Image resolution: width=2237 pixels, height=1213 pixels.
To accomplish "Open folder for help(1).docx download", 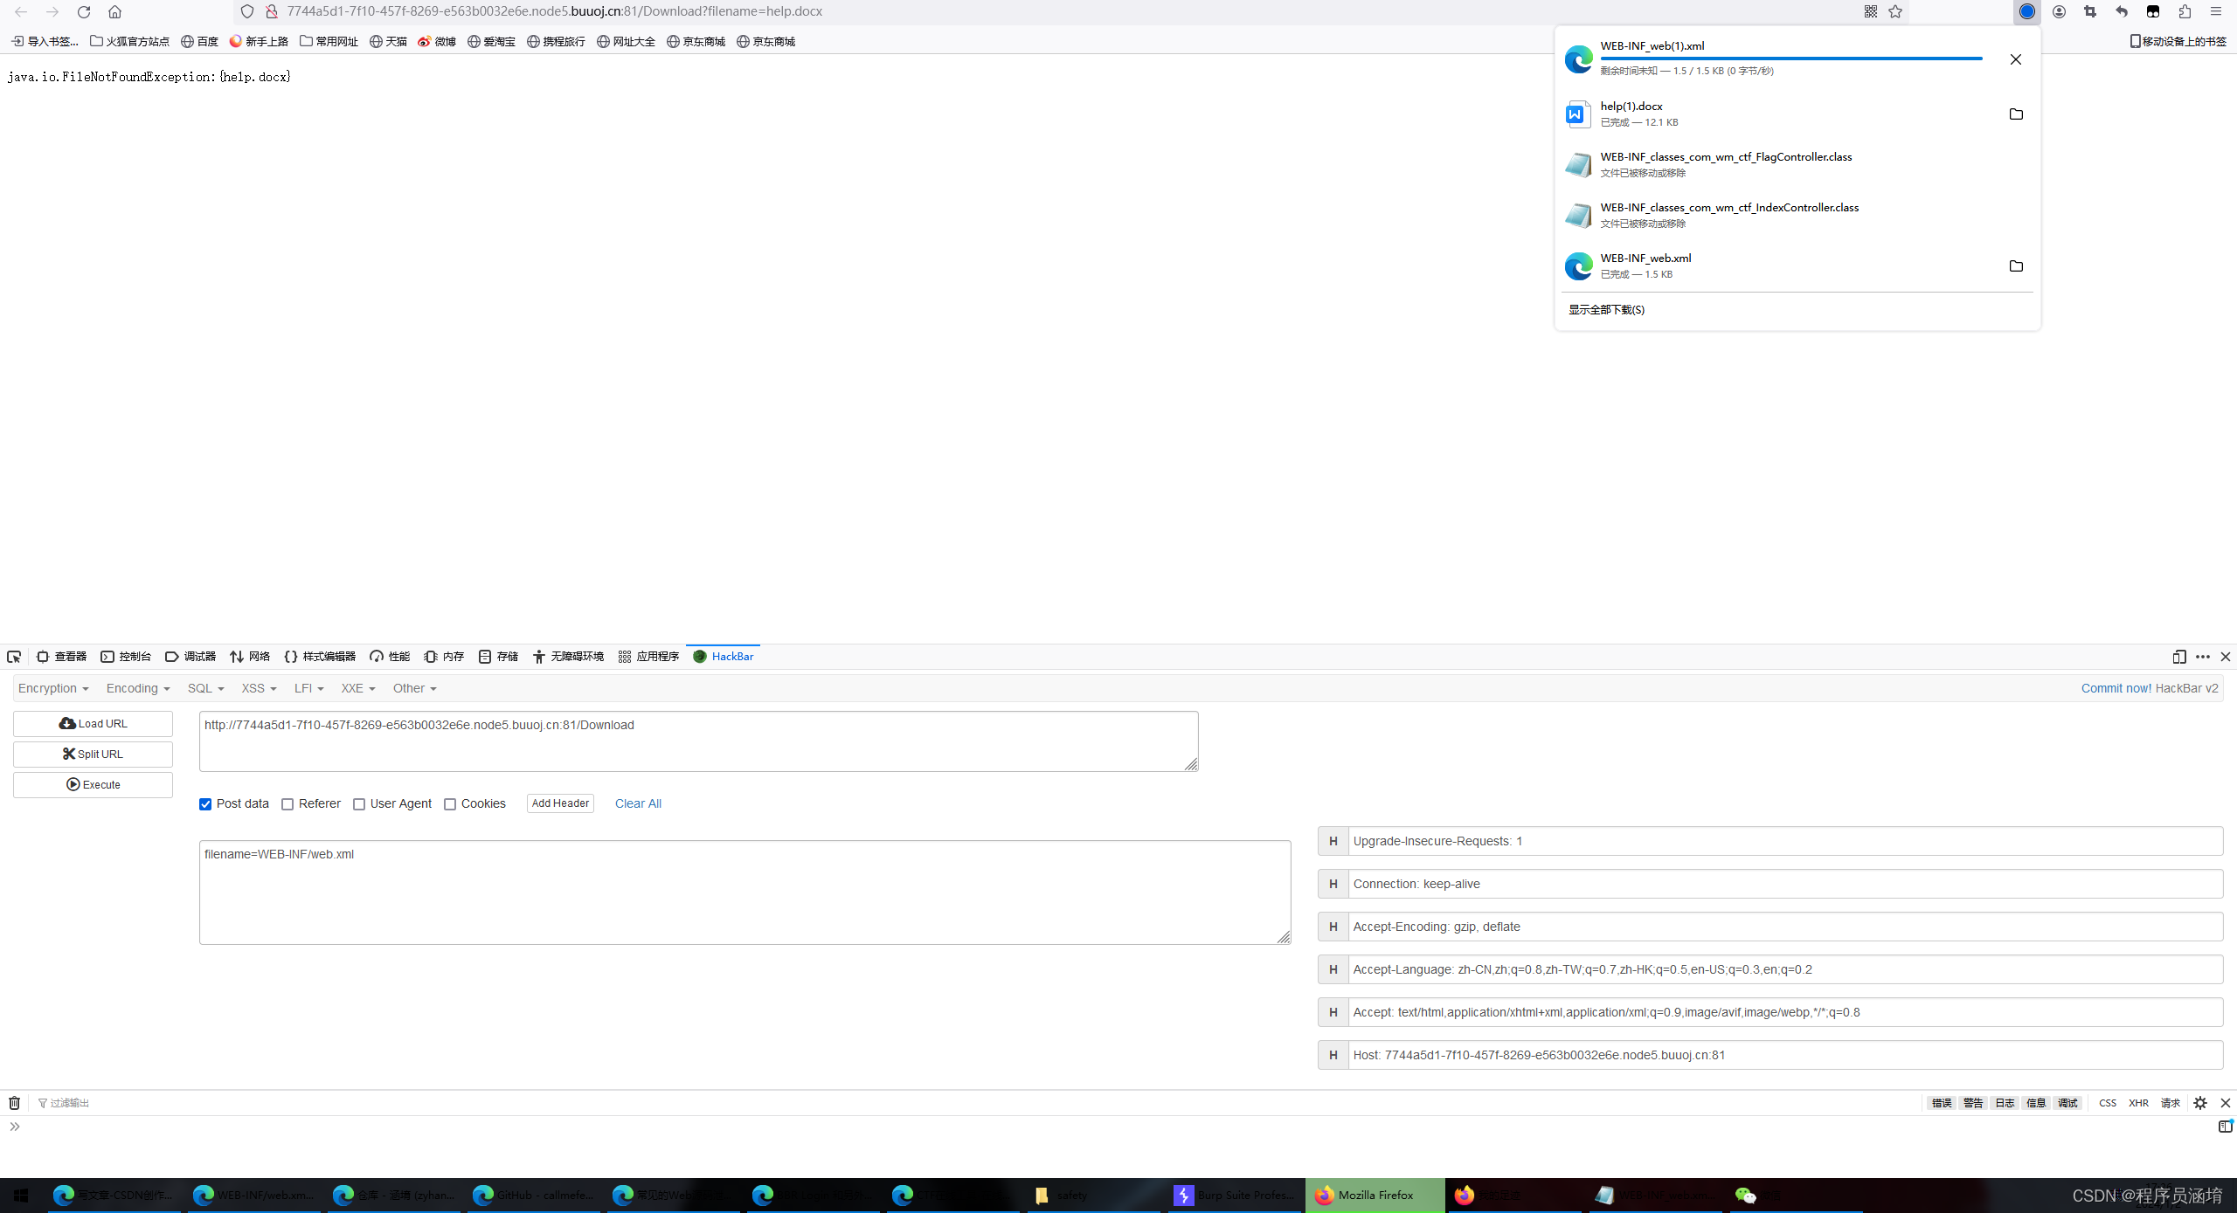I will point(2016,114).
